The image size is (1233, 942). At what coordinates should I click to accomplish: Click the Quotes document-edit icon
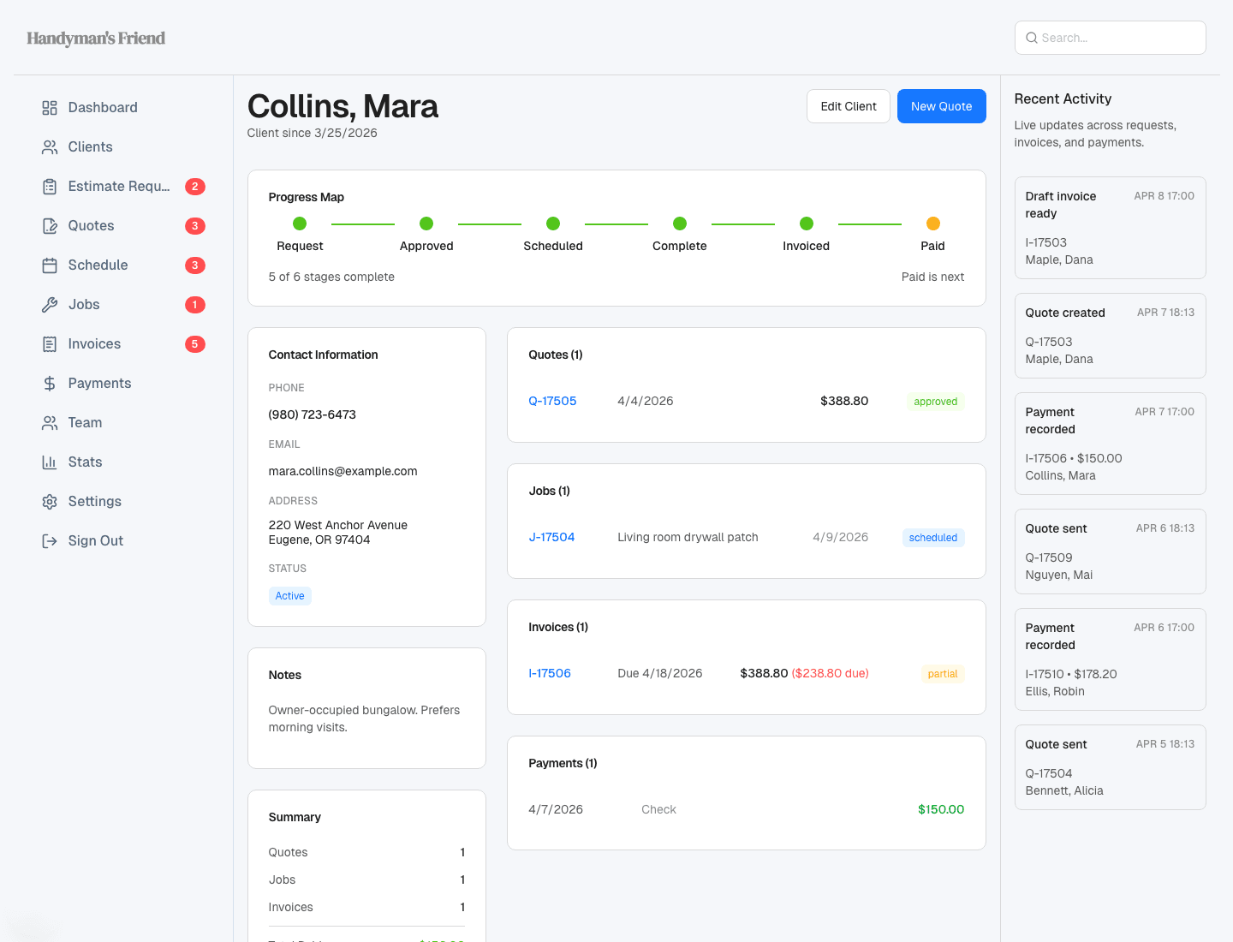coord(50,226)
